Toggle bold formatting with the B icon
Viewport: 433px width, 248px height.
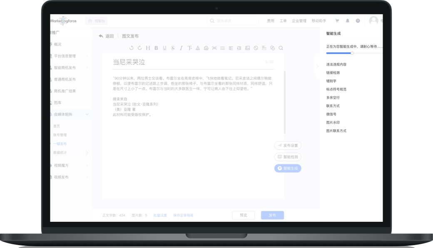pos(156,48)
